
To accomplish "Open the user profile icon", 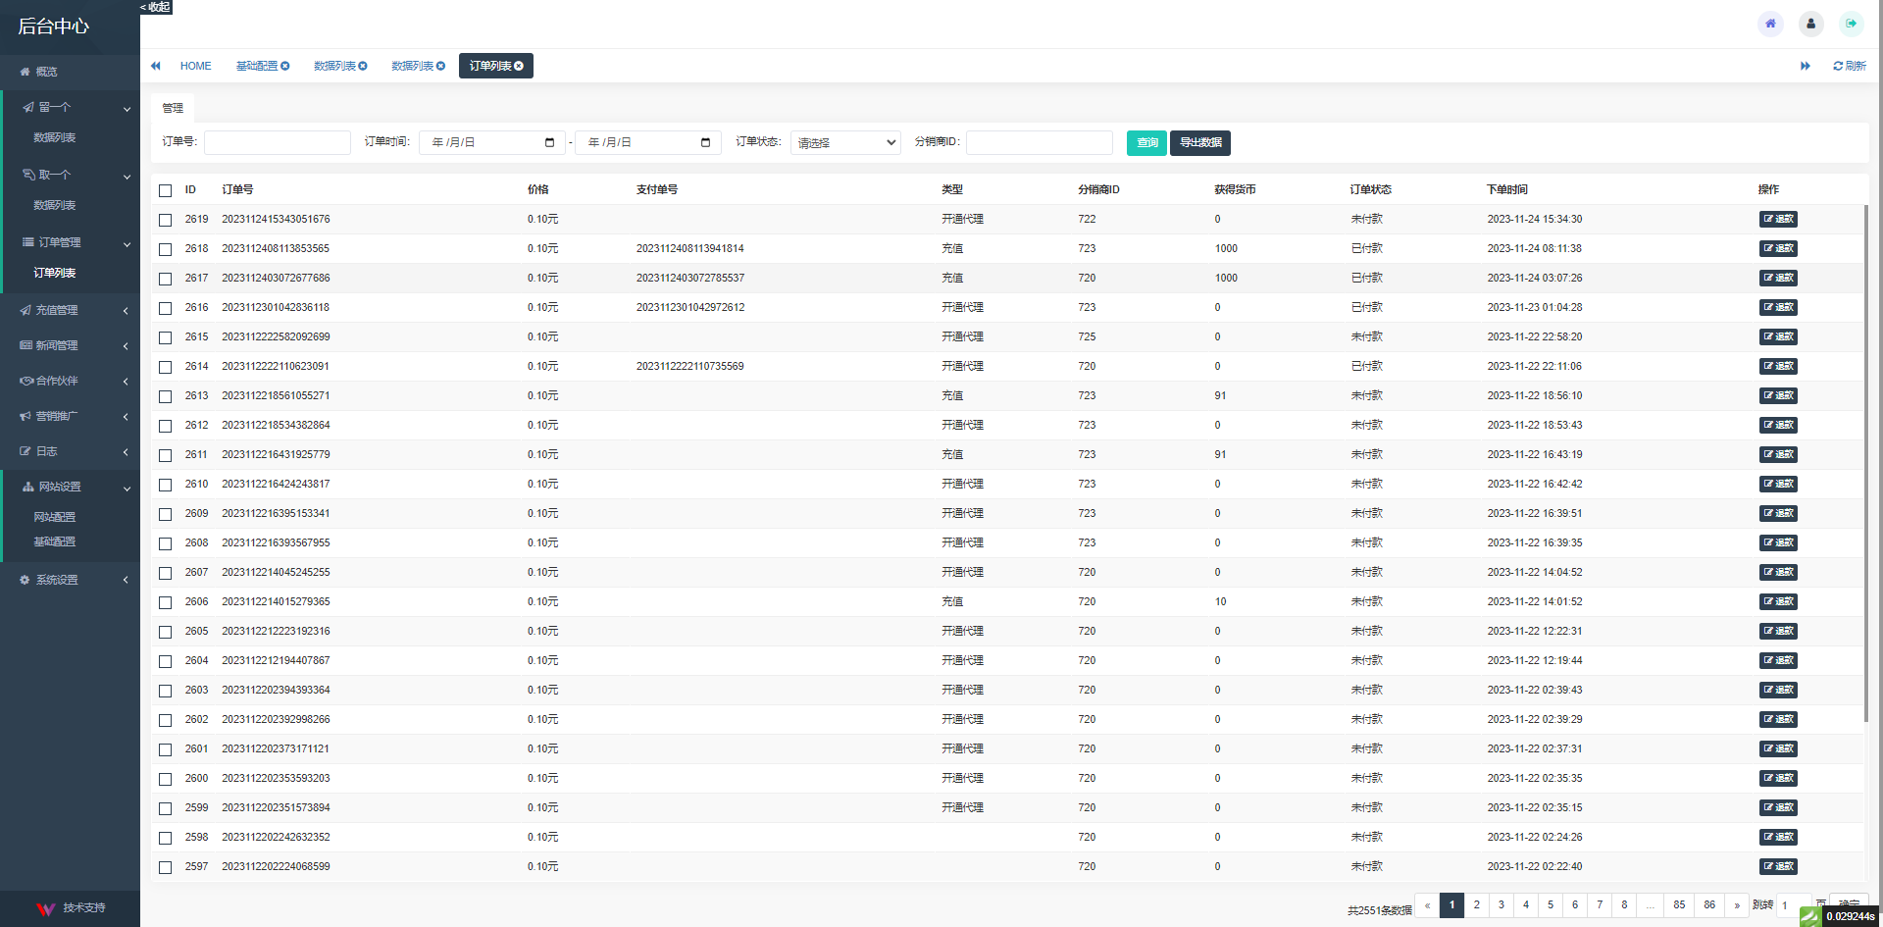I will click(x=1810, y=24).
